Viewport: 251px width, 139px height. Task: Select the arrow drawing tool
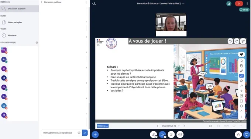click(x=241, y=86)
